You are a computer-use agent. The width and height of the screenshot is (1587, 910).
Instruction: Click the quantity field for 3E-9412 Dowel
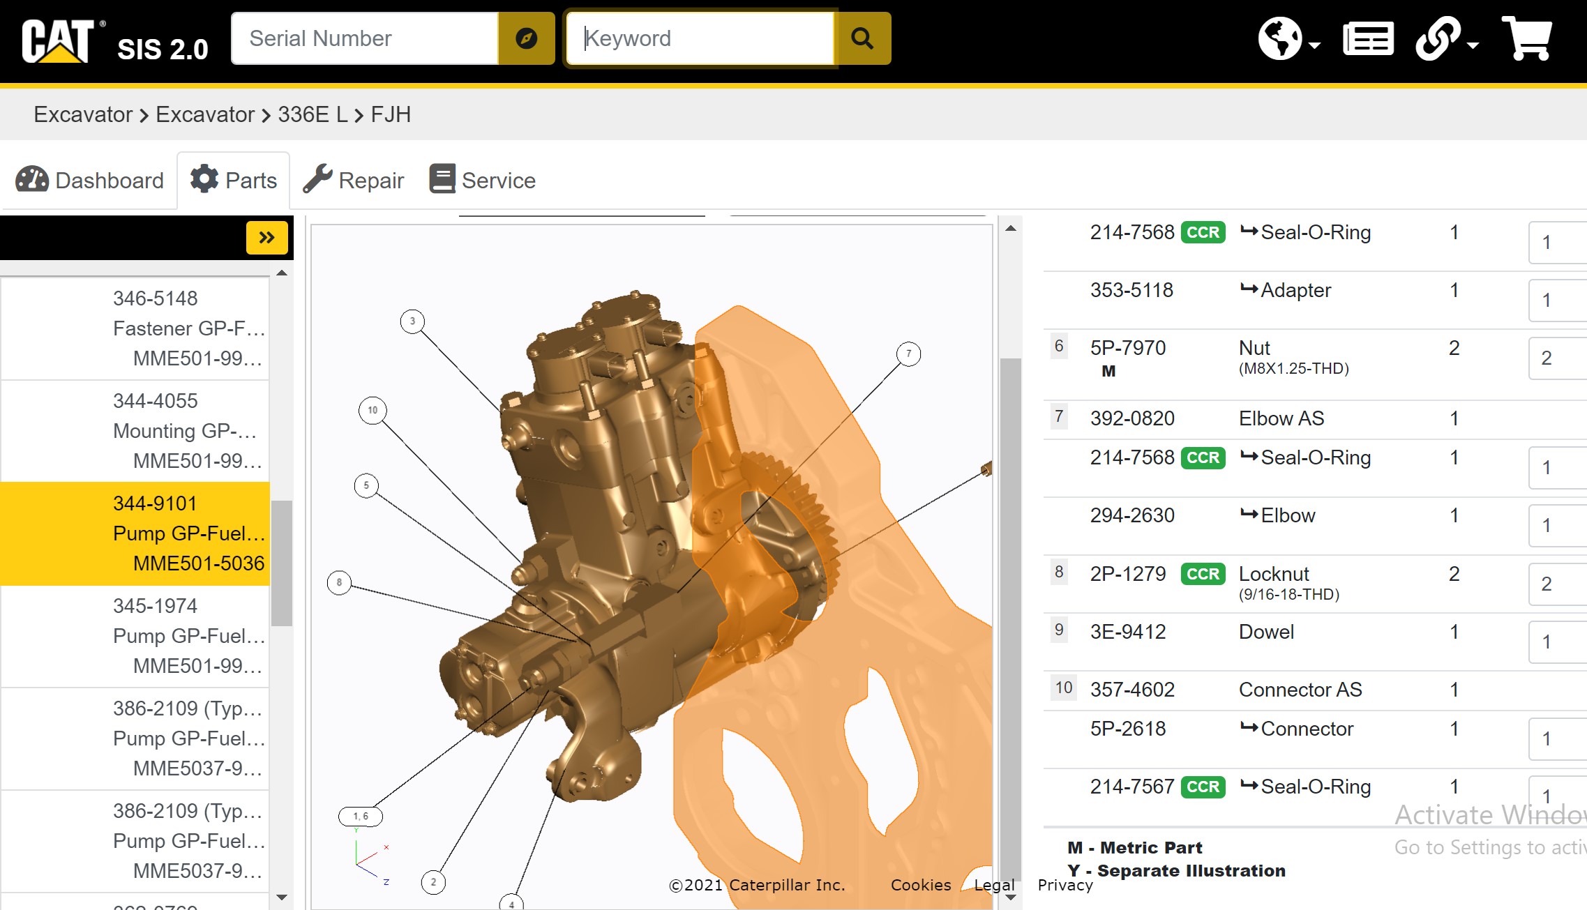[1557, 642]
